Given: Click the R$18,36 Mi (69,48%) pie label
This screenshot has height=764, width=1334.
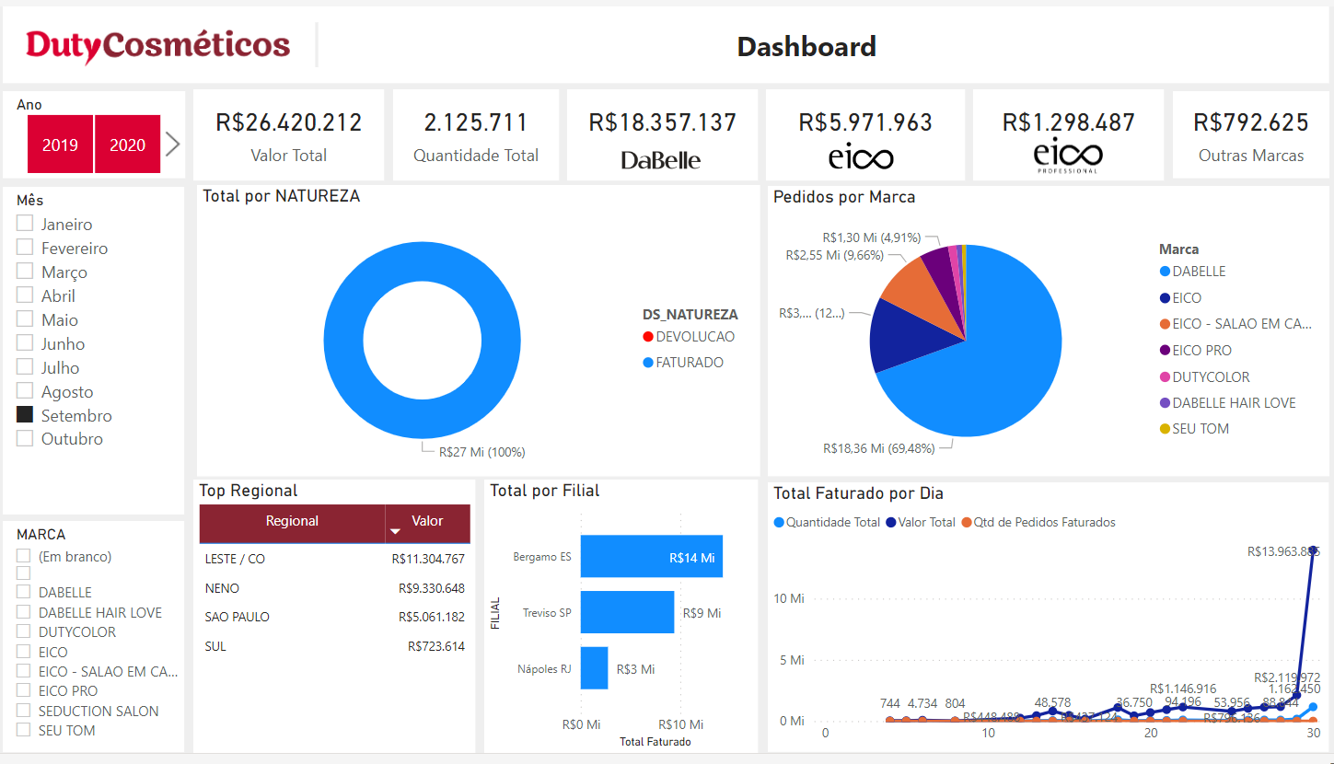Looking at the screenshot, I should point(878,448).
